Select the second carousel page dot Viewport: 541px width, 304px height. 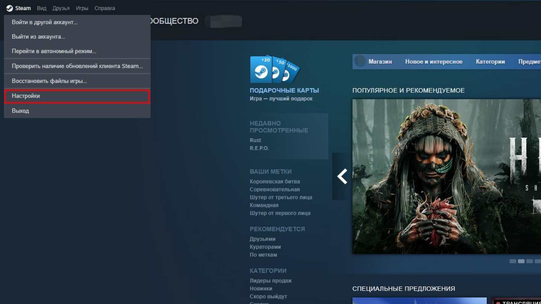(521, 261)
